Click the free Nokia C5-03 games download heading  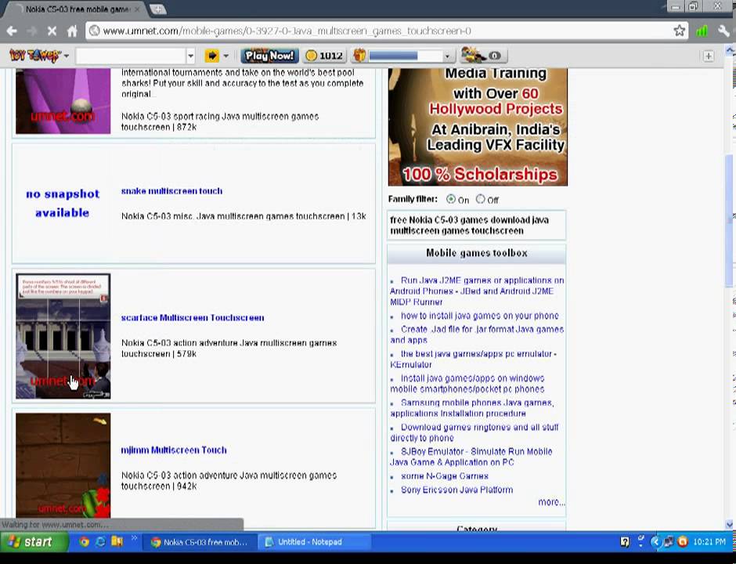[x=469, y=226]
